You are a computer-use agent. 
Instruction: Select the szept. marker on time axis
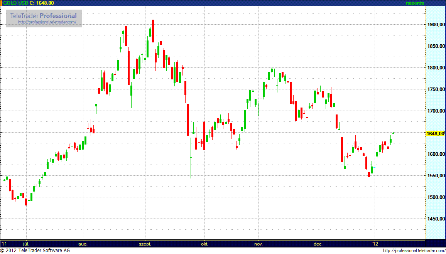[145, 244]
